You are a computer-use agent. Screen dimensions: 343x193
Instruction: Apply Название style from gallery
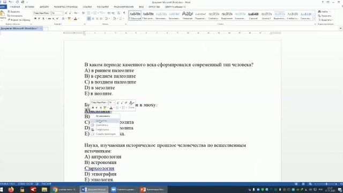tap(188, 16)
